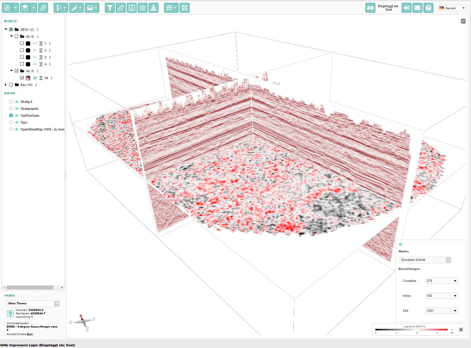The image size is (471, 348).
Task: Open options menu for the 3d model
Action: (x=52, y=78)
